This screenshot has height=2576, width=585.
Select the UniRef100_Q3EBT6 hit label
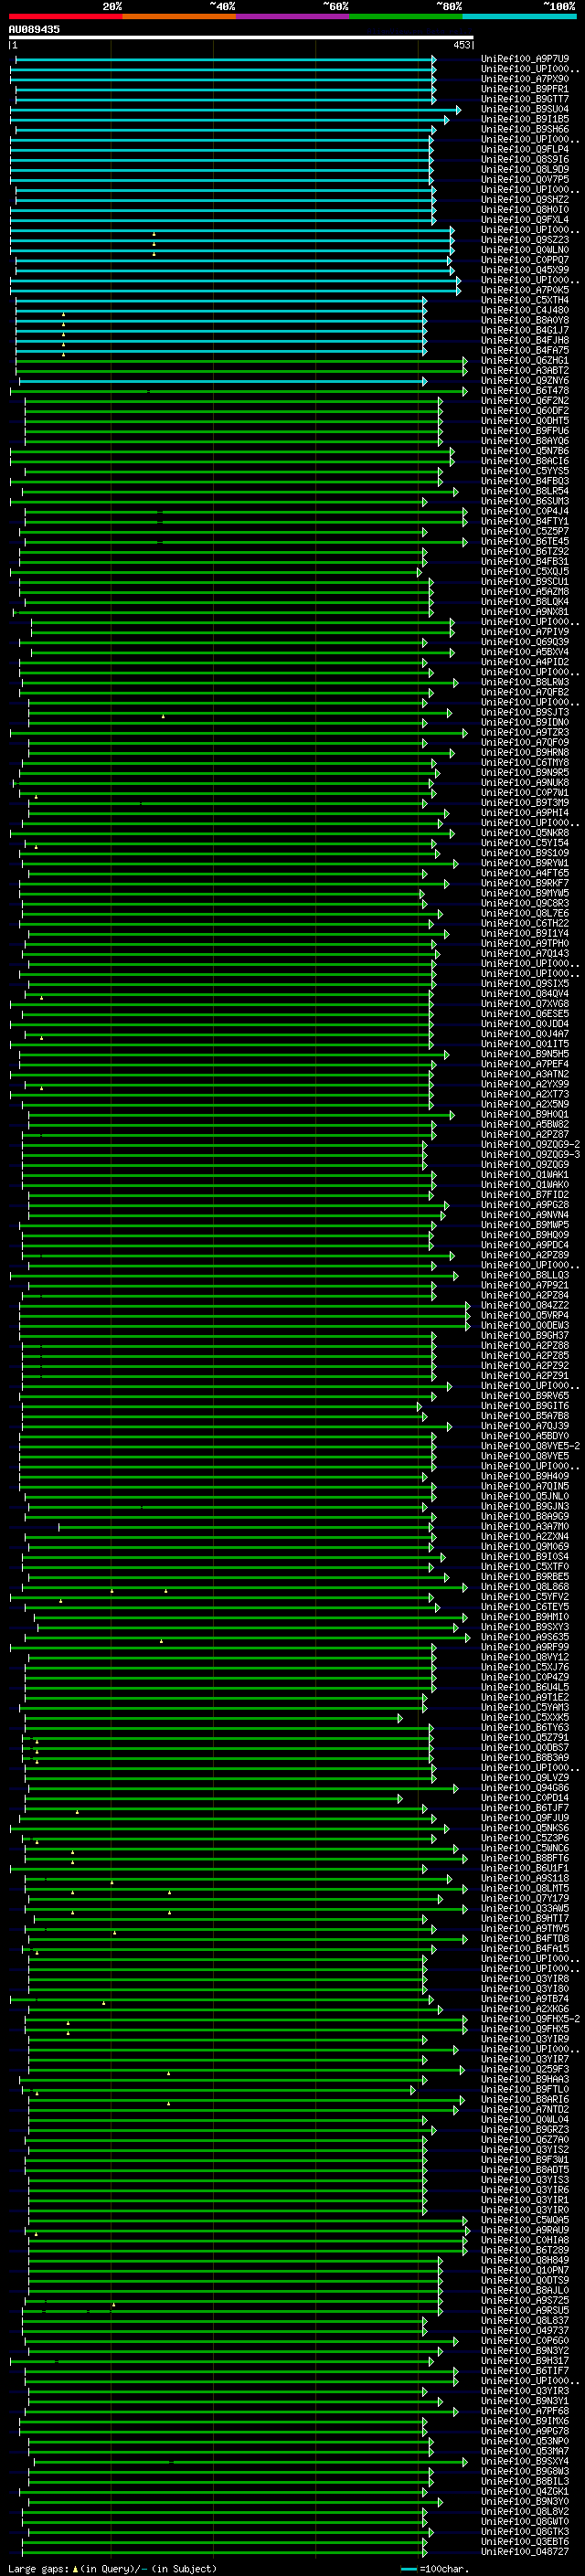point(525,2541)
